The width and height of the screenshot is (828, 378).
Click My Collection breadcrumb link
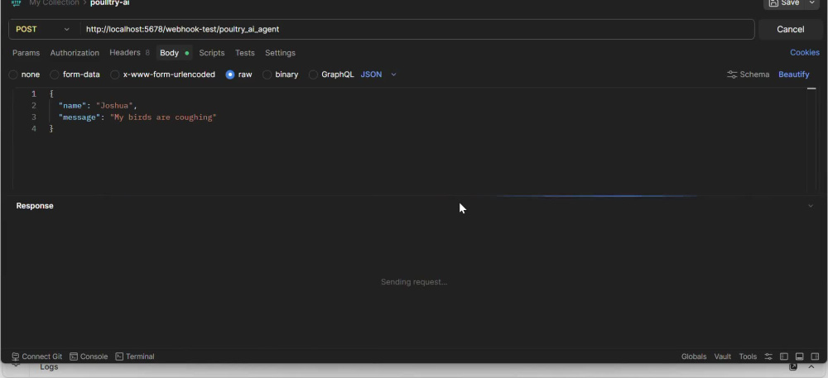[x=54, y=3]
